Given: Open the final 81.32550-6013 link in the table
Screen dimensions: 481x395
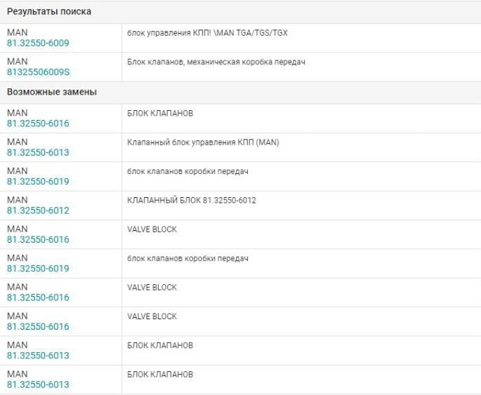Looking at the screenshot, I should point(38,384).
